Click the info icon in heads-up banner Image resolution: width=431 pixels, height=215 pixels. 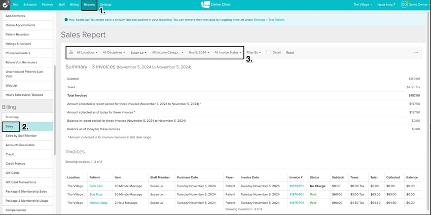66,20
